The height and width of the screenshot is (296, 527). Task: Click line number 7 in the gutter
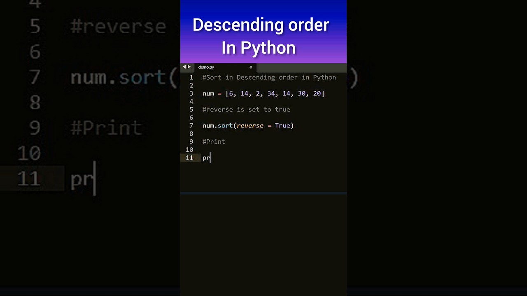click(191, 125)
